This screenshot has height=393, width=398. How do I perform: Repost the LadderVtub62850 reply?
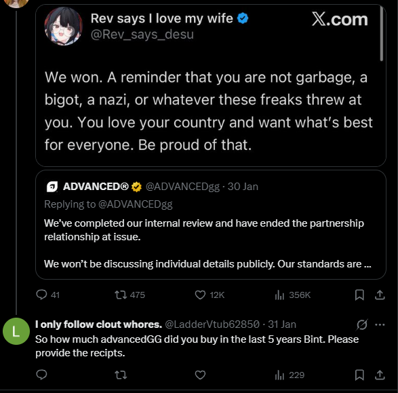[121, 375]
